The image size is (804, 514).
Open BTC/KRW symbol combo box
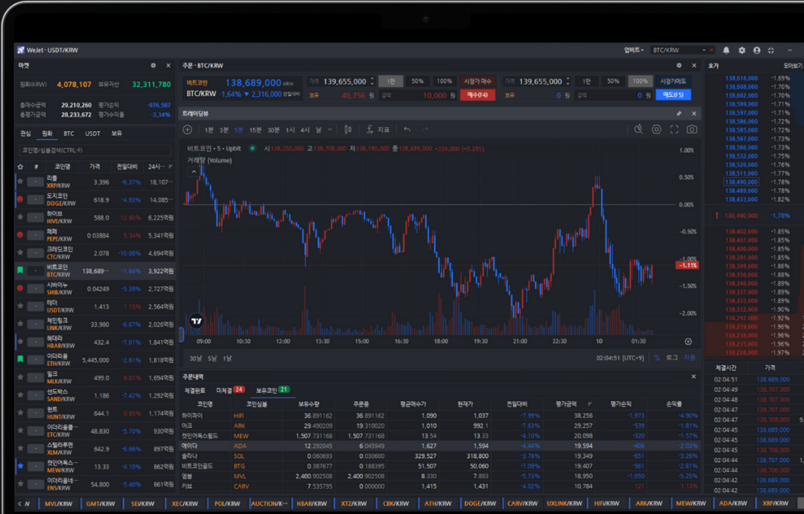click(x=679, y=51)
